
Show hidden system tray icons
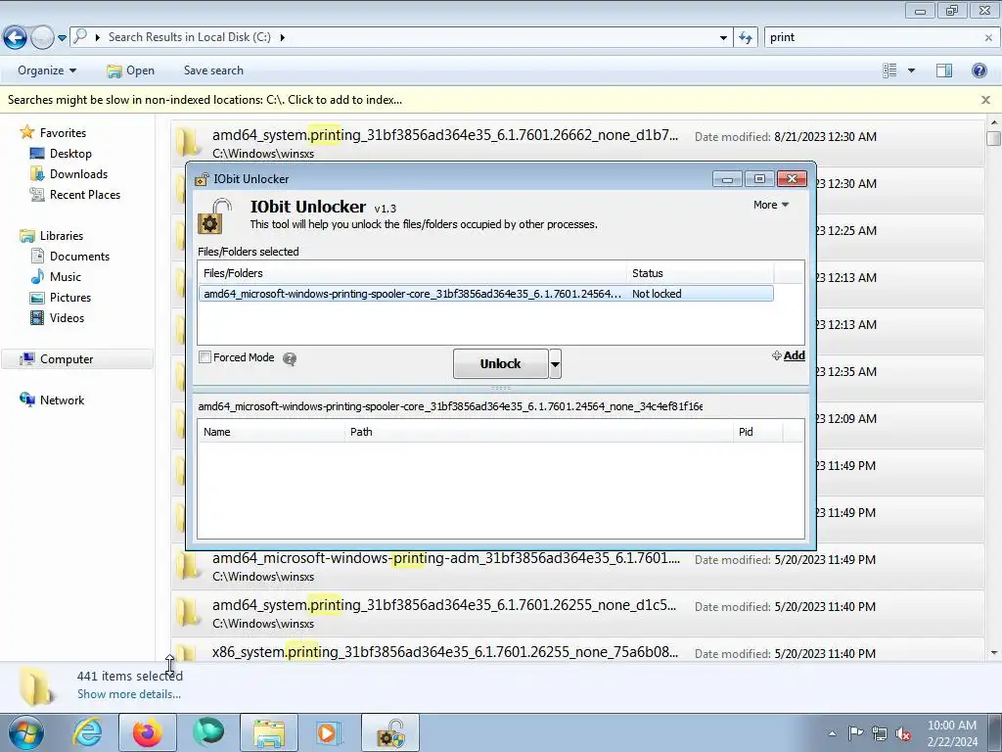click(832, 734)
